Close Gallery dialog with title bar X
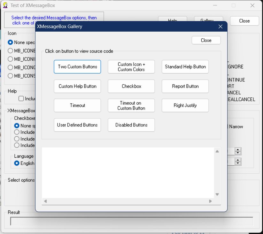 click(220, 26)
